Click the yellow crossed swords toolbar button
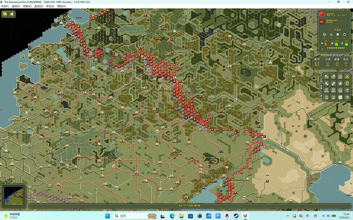The width and height of the screenshot is (353, 220). [347, 77]
